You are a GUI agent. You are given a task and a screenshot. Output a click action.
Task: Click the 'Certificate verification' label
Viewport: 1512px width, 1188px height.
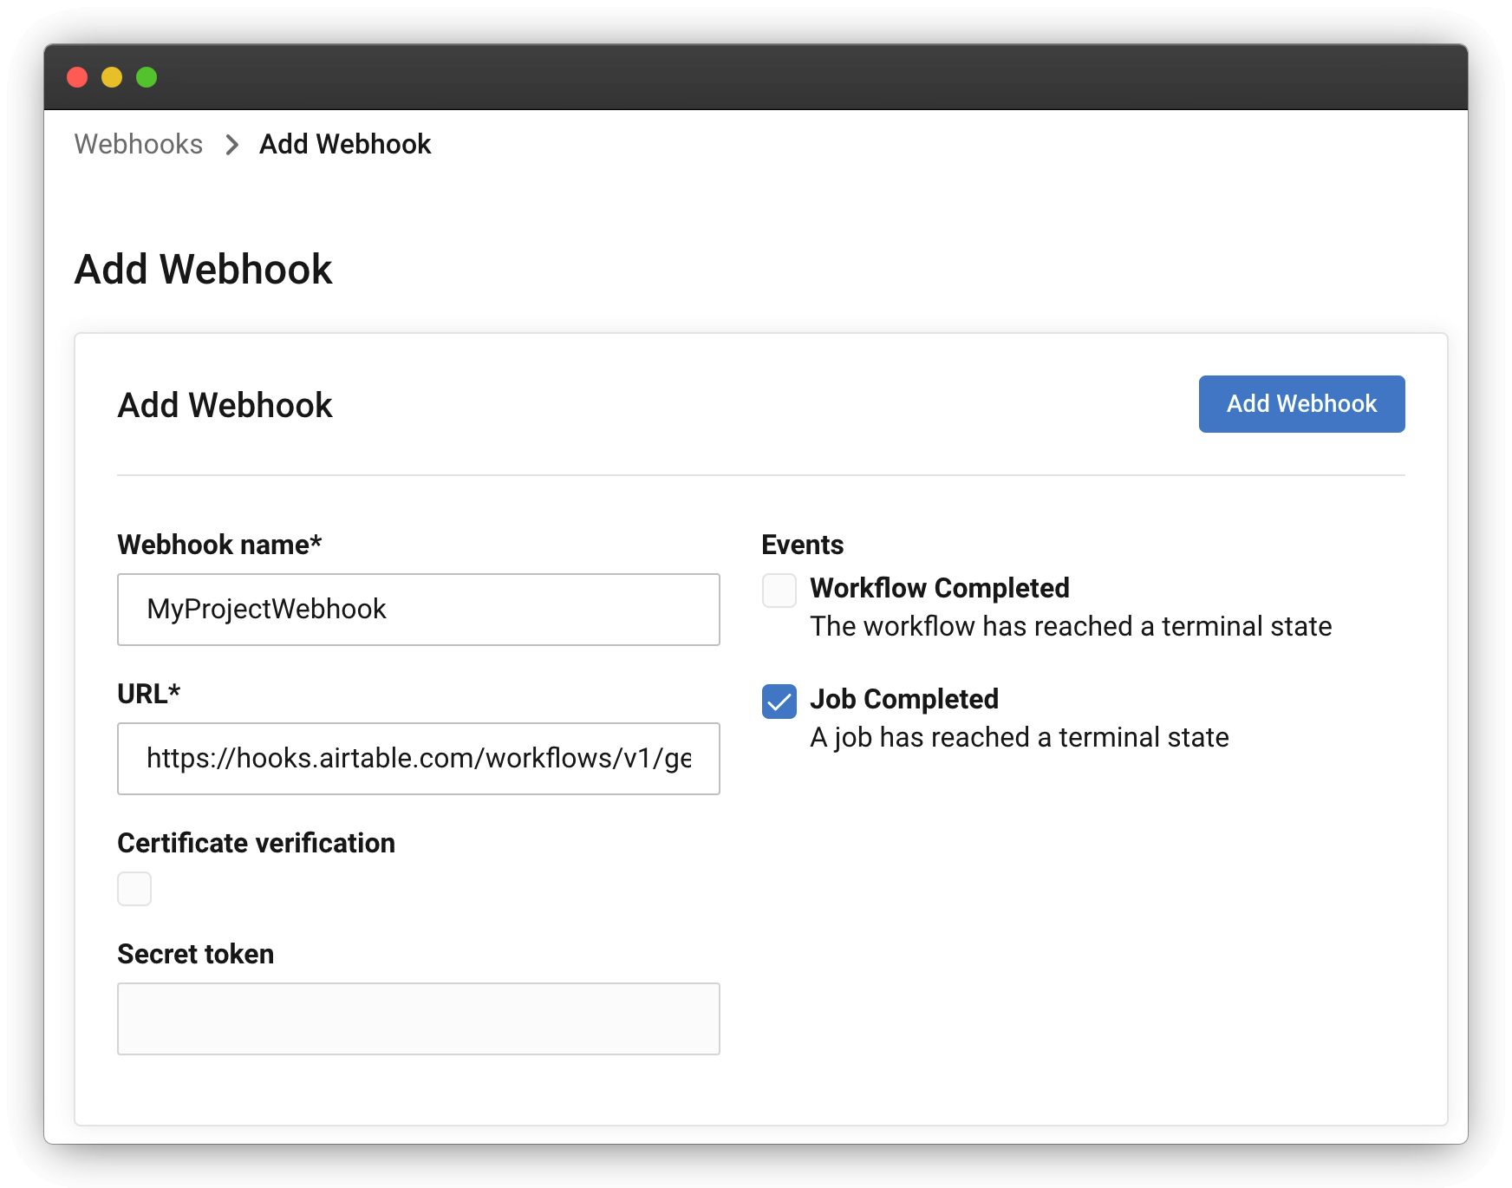click(x=257, y=843)
